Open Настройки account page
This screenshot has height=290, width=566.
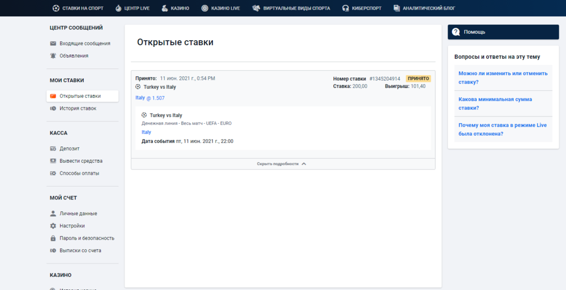tap(72, 226)
